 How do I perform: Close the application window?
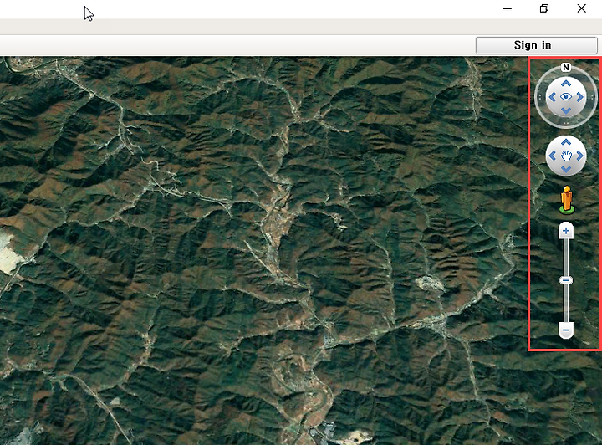coord(581,8)
